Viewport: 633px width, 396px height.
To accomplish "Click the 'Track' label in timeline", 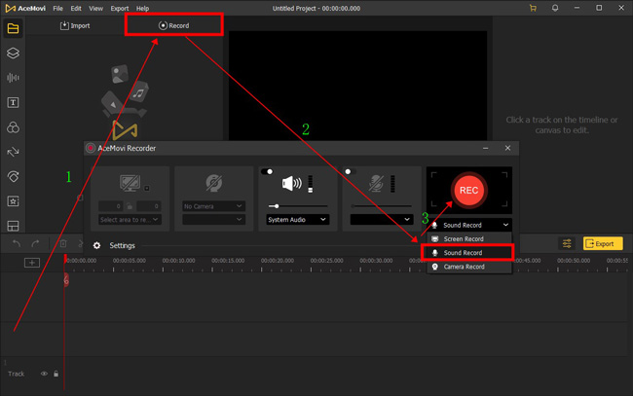I will pyautogui.click(x=17, y=374).
